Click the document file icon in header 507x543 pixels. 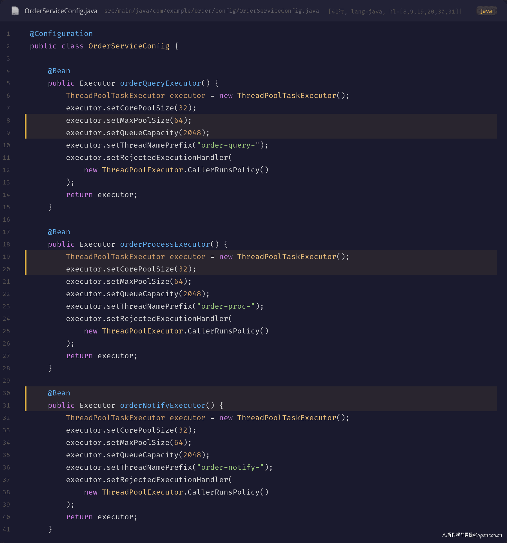15,11
